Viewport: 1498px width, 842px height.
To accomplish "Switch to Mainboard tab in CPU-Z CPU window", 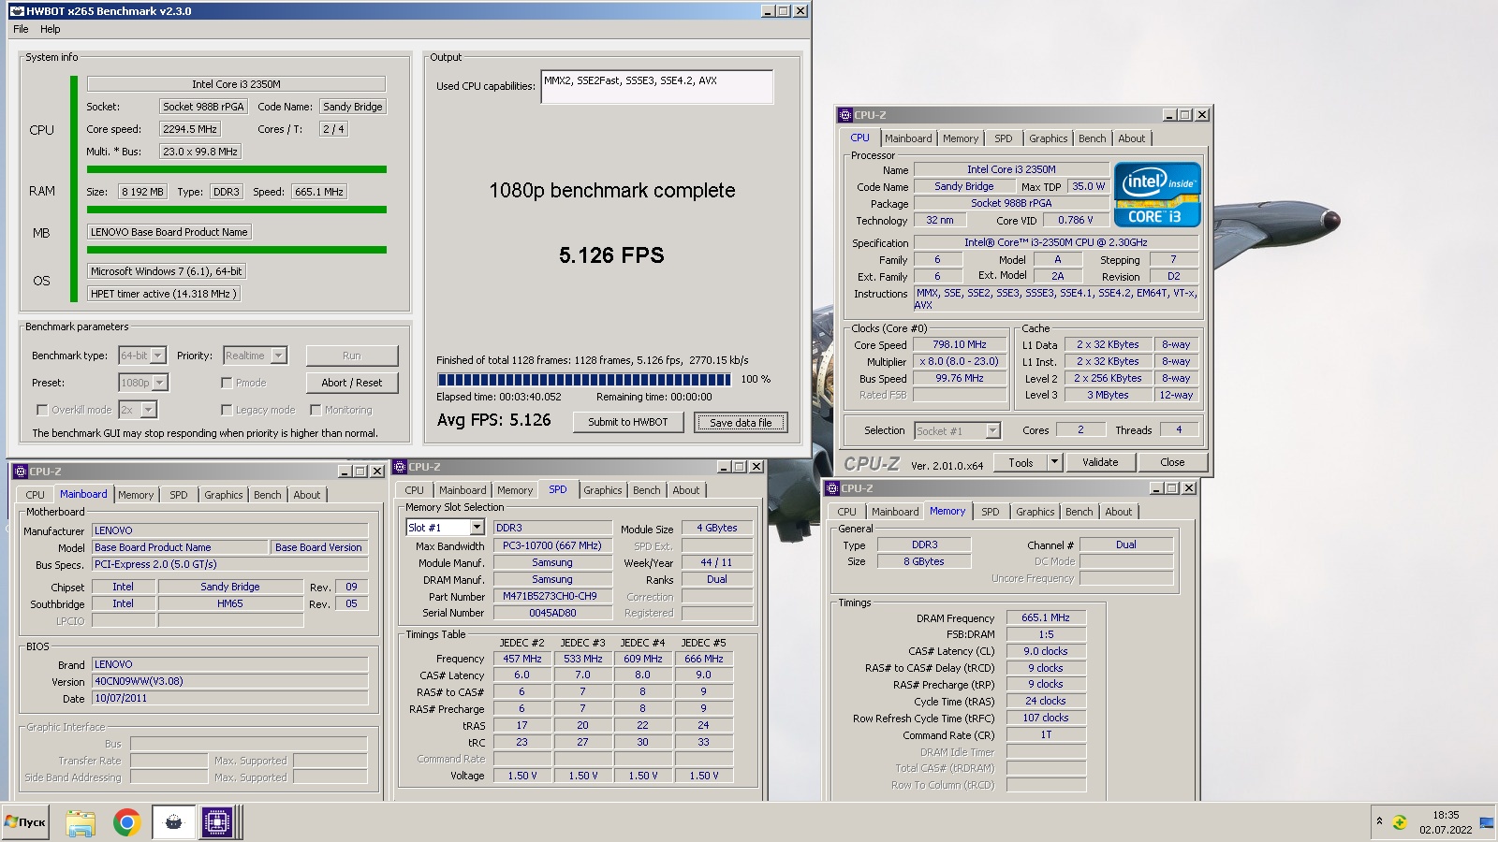I will pos(908,138).
